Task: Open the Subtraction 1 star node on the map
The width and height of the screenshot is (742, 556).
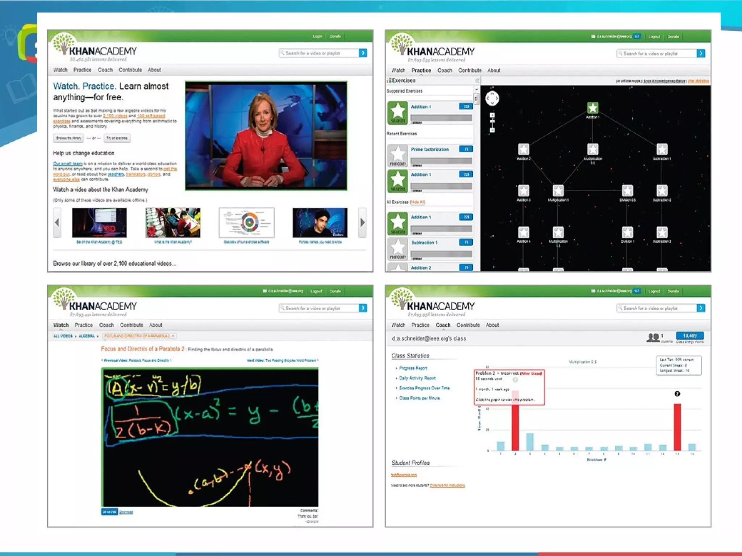Action: pyautogui.click(x=662, y=149)
